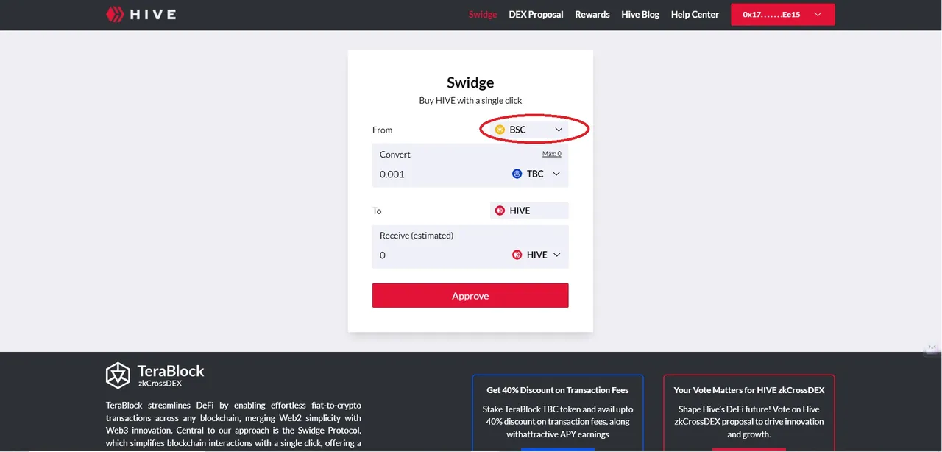Screen dimensions: 942x452
Task: Click the HIVE logo in header
Action: [141, 14]
